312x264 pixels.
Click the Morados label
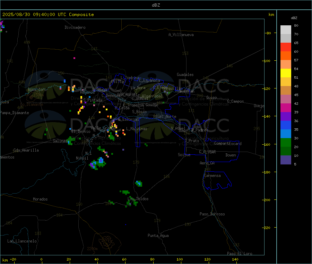pos(40,199)
